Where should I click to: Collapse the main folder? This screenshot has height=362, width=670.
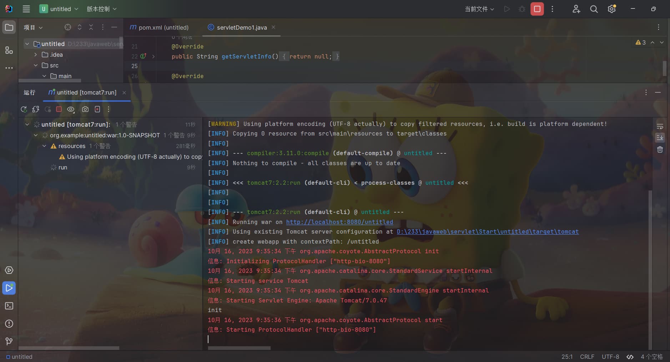44,76
